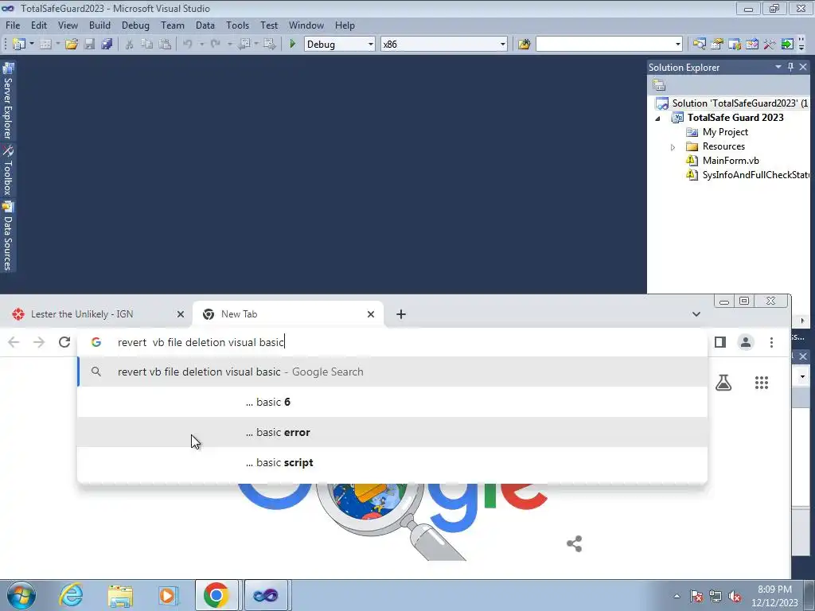Collapse the TotalSafe Guard 2023 project node

point(658,118)
